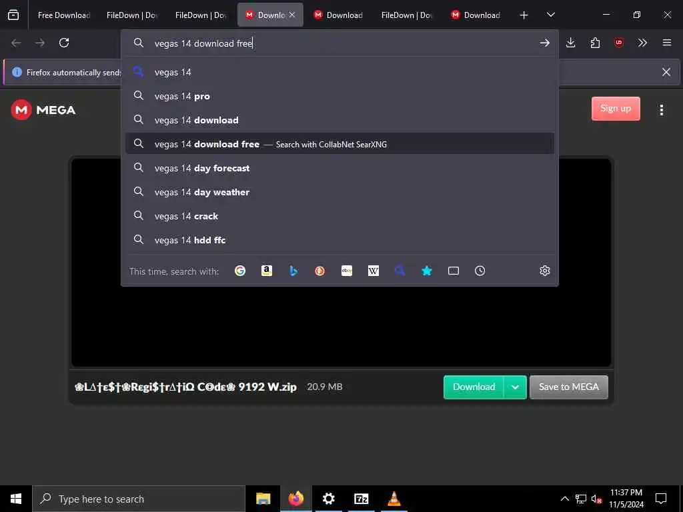Open the extensions puzzle icon
683x512 pixels.
(595, 43)
